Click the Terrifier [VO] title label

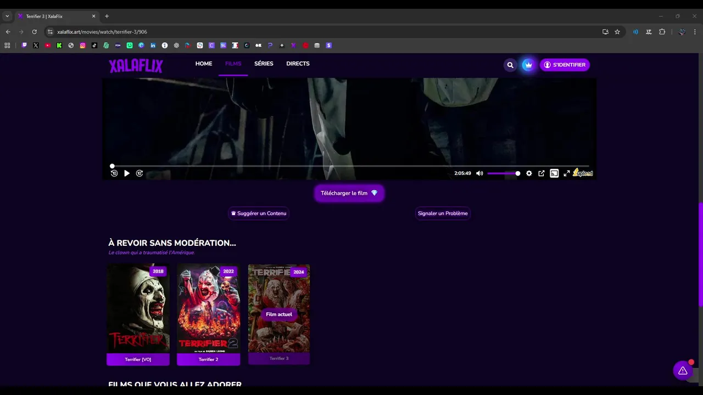tap(138, 359)
